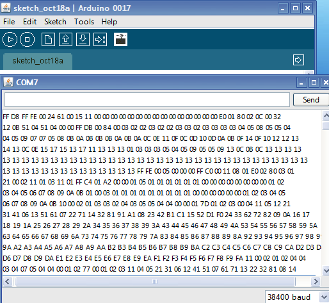Select the sketch_oct18a tab

38,61
